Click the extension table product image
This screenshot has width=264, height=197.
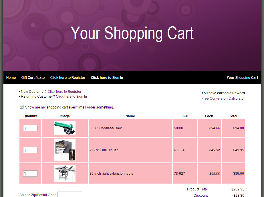pos(65,173)
